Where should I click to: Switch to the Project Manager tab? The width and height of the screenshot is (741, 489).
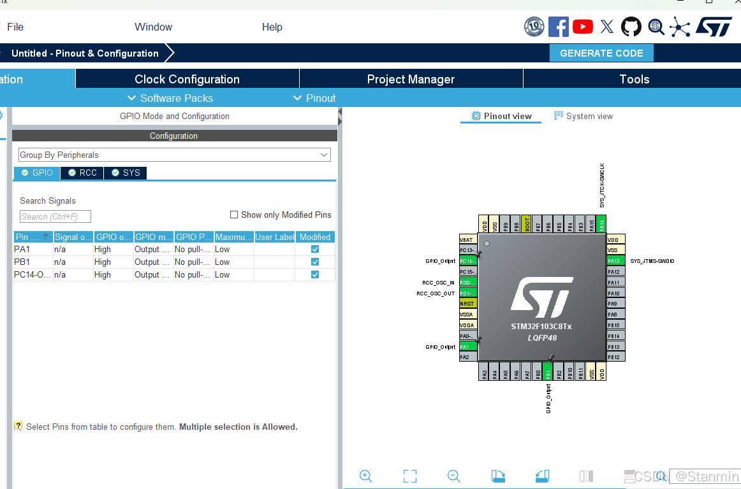click(x=411, y=79)
